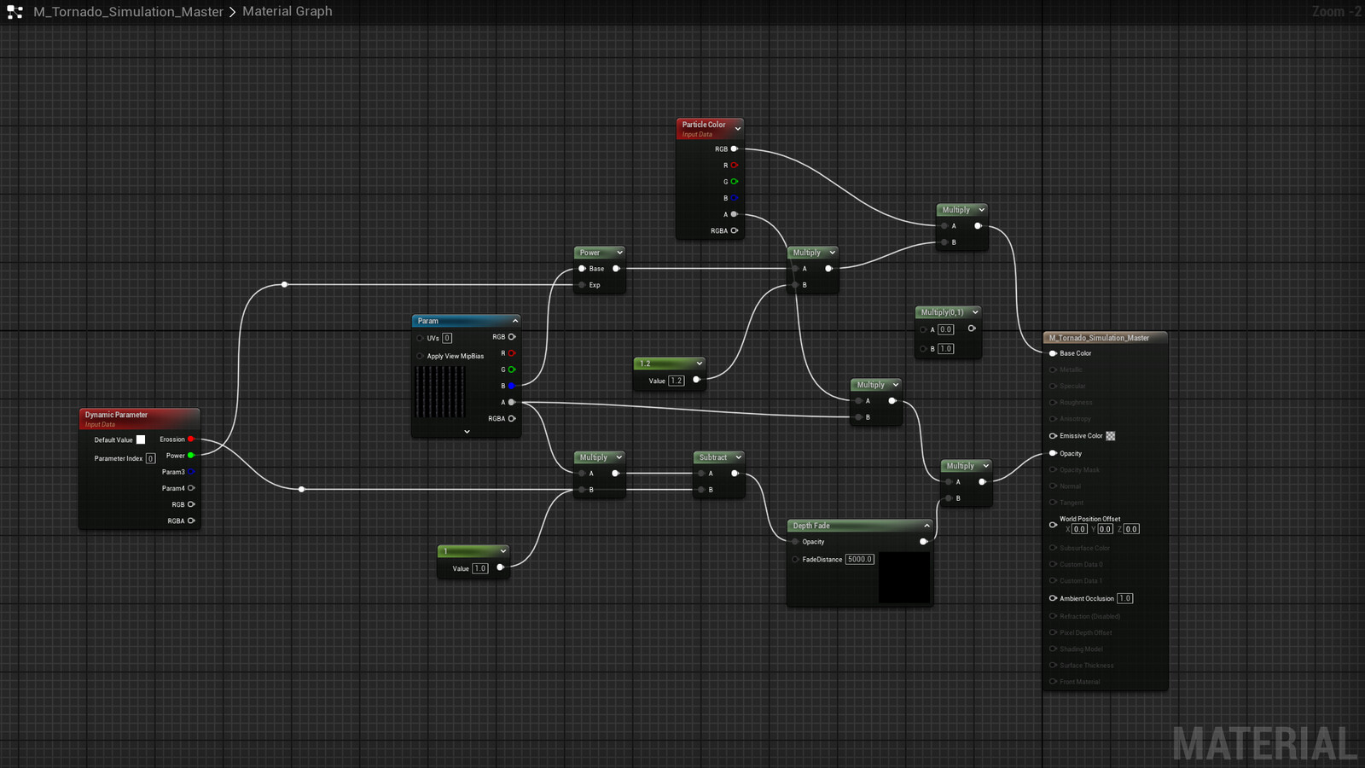Screen dimensions: 1365x768
Task: Click the Depth Fade black preview thumbnail
Action: (904, 578)
